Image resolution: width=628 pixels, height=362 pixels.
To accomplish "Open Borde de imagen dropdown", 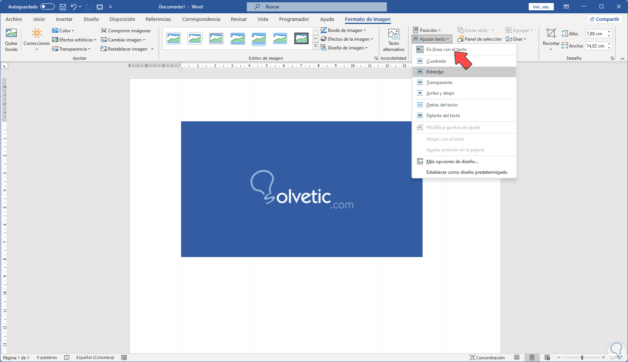I will pos(343,30).
